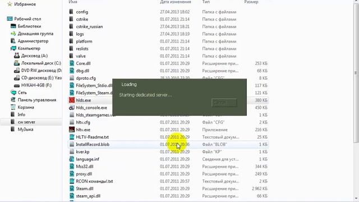Click the red hlds.exe application icon
Screen dimensions: 359x202
pyautogui.click(x=72, y=100)
